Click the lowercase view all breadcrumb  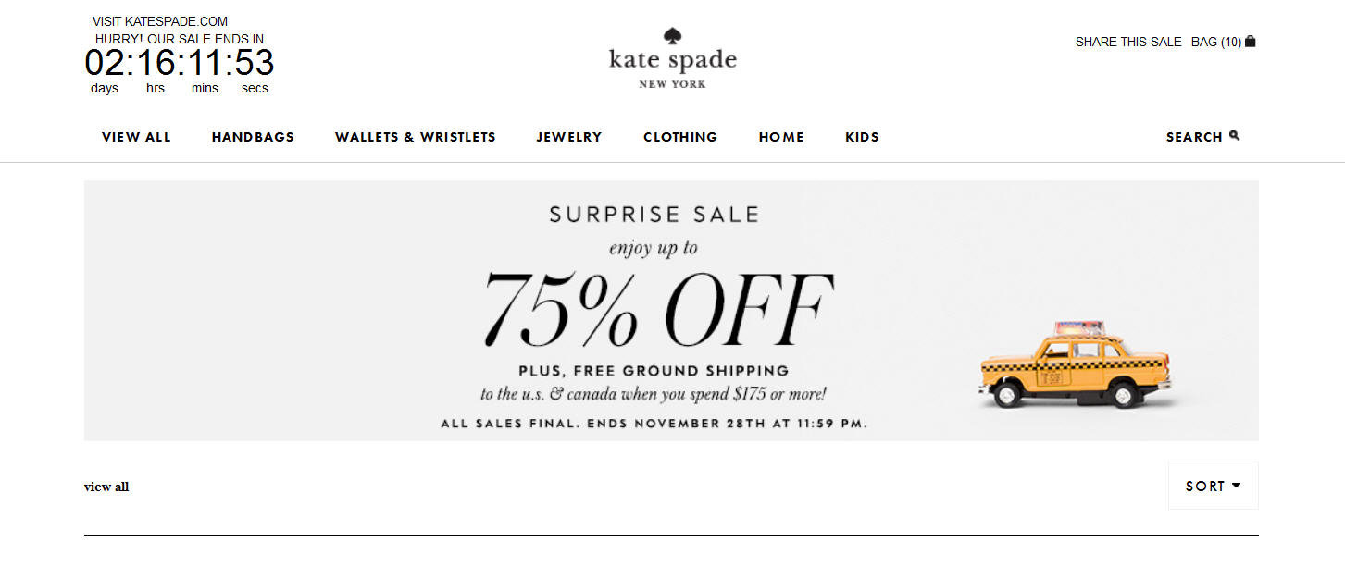pos(106,487)
